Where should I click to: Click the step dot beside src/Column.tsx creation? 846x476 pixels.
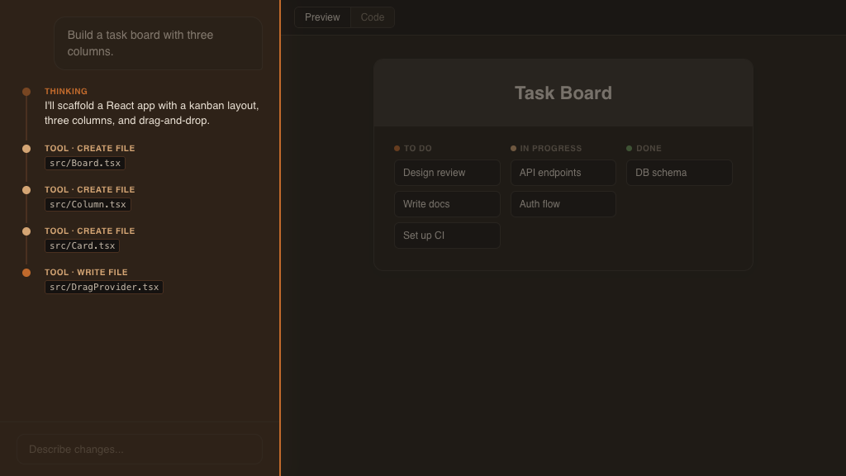click(x=27, y=190)
